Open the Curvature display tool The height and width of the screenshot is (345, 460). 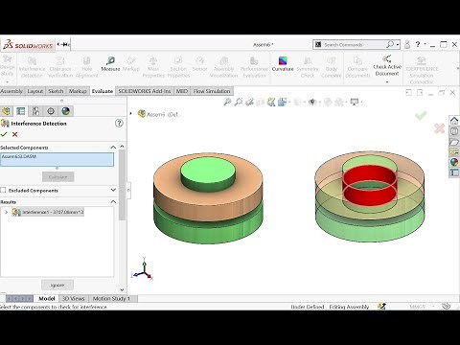(x=283, y=60)
